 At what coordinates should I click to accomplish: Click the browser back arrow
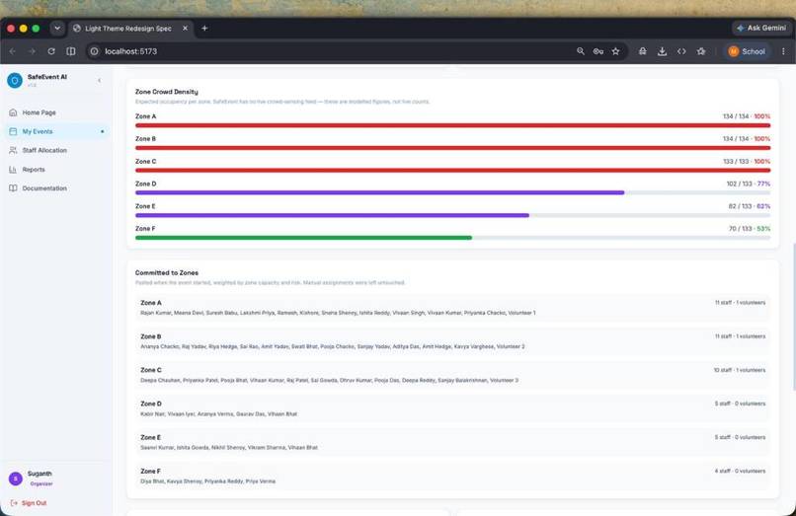(13, 51)
